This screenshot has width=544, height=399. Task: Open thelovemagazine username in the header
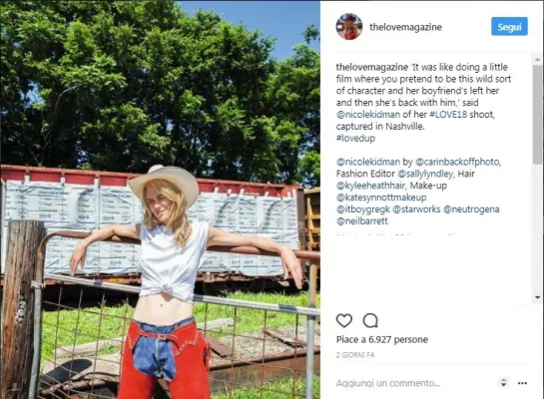tap(405, 27)
